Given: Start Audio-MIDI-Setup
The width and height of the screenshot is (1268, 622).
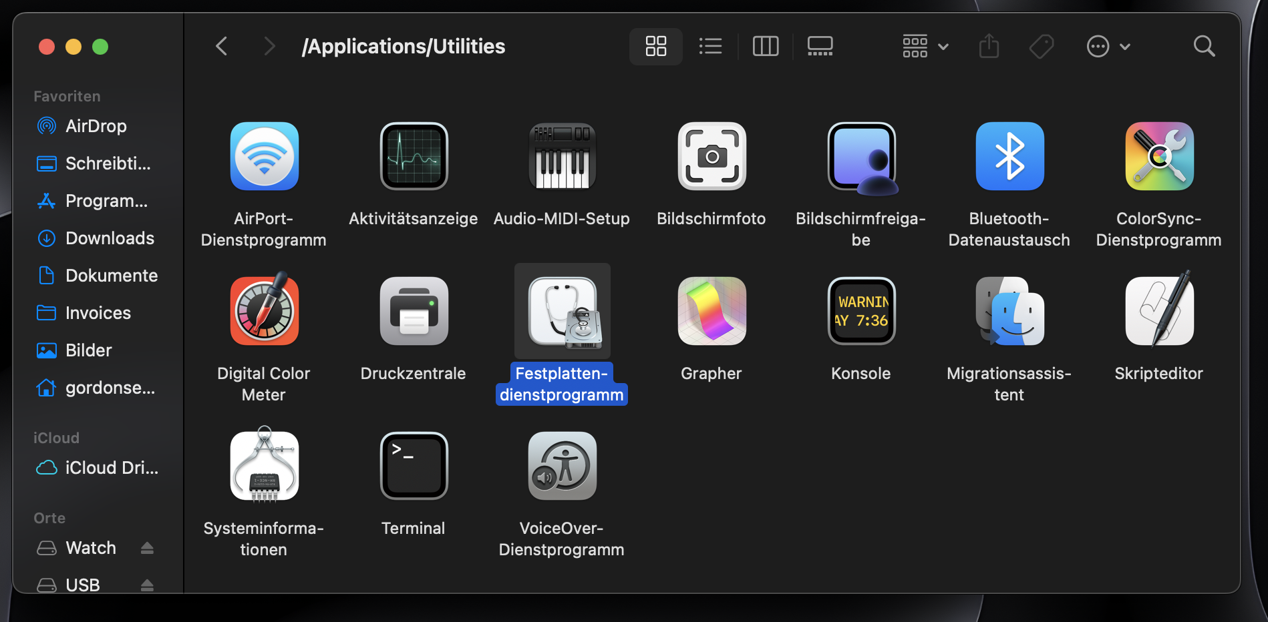Looking at the screenshot, I should pyautogui.click(x=562, y=156).
